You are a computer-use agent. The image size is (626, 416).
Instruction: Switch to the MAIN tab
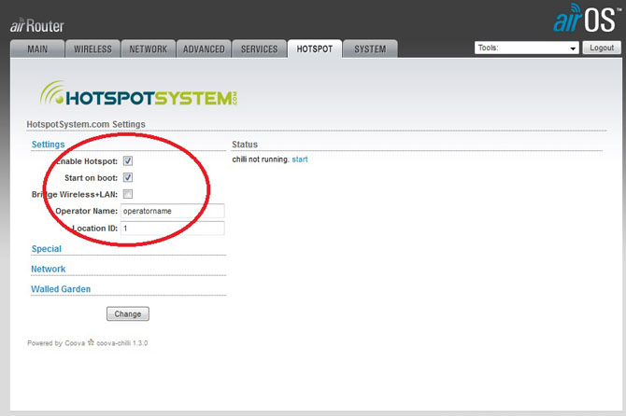pos(37,49)
